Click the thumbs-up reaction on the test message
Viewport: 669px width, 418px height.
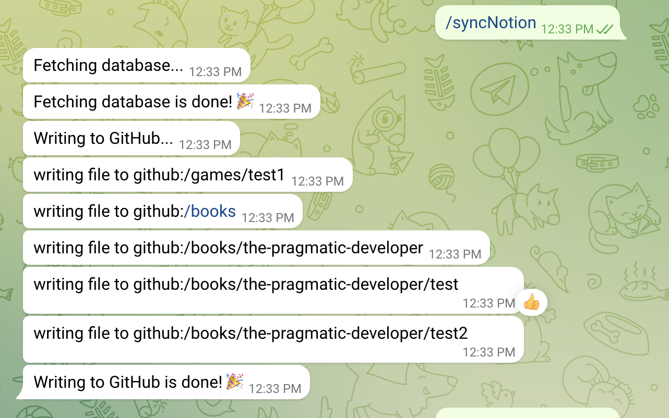click(531, 302)
